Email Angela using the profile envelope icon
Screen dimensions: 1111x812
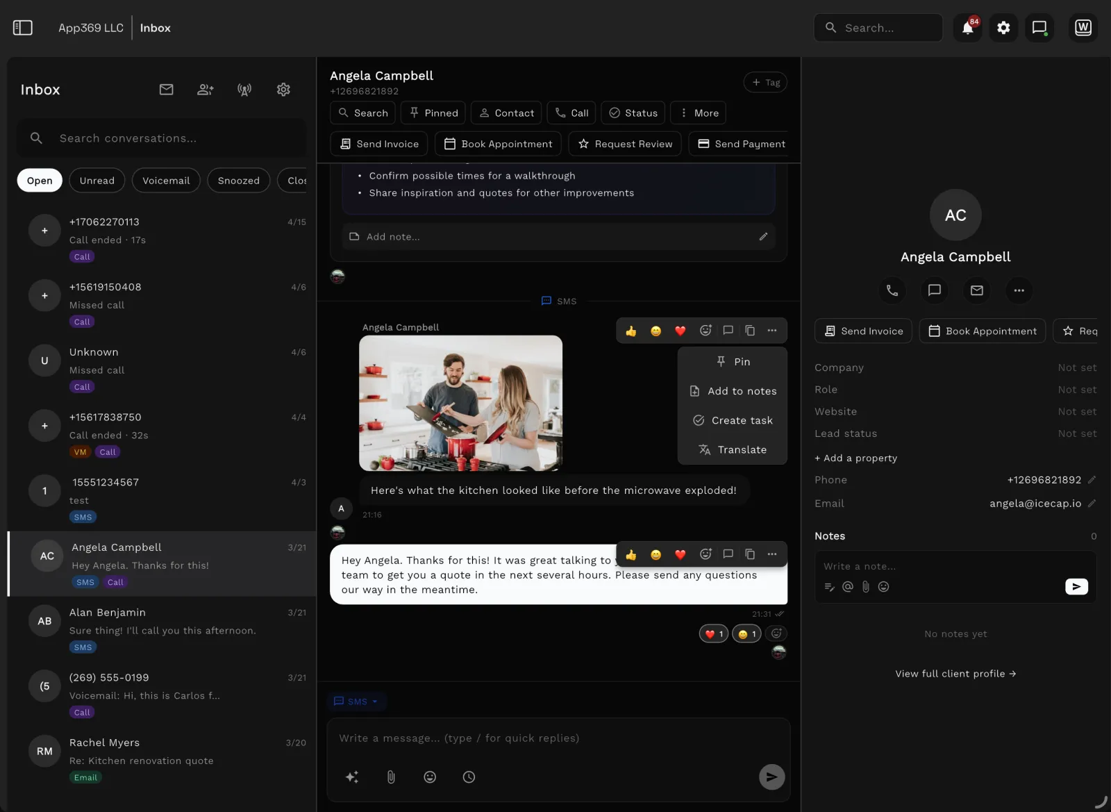(x=977, y=290)
